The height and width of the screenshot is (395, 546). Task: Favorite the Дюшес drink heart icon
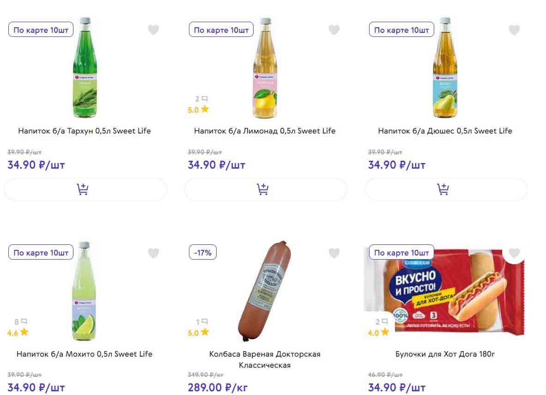(x=514, y=30)
